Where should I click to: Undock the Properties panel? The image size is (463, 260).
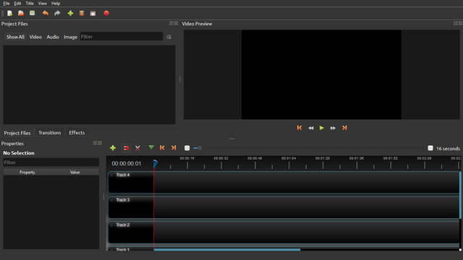tap(95, 143)
